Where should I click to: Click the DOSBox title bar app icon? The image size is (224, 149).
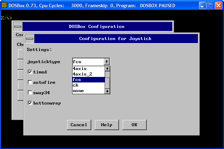[x=5, y=6]
